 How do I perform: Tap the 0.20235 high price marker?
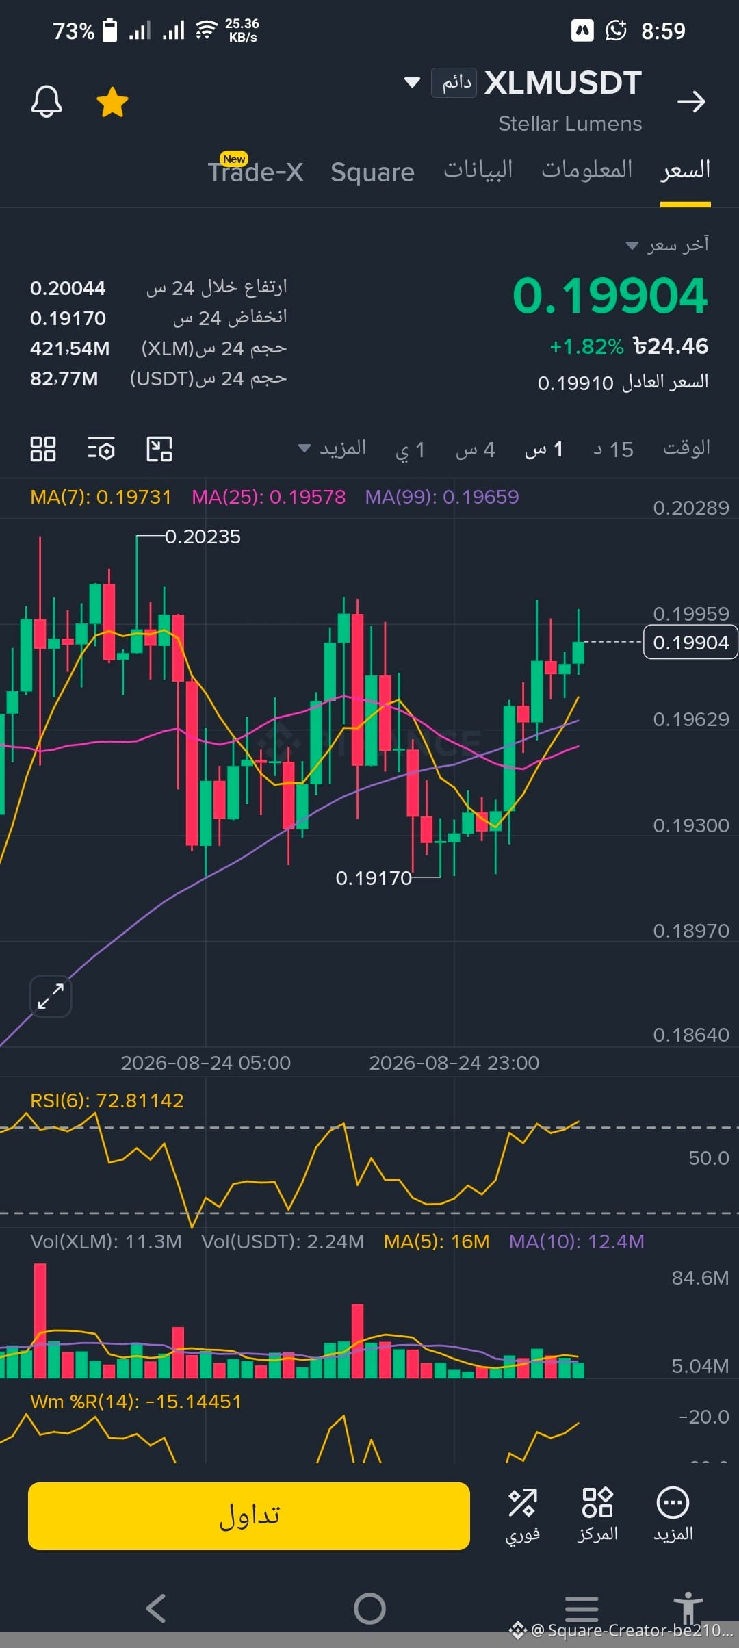pos(203,537)
